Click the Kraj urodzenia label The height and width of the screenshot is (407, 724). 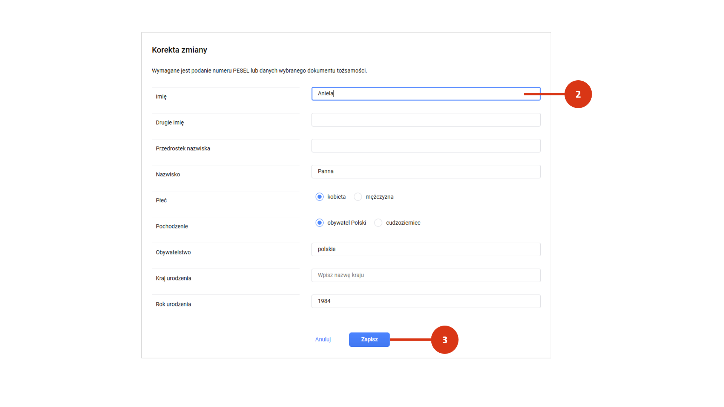[x=173, y=278]
